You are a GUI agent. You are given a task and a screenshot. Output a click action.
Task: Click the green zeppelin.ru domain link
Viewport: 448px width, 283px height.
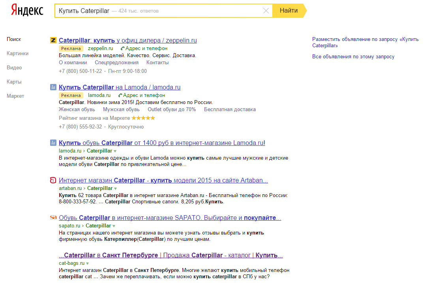(x=100, y=48)
